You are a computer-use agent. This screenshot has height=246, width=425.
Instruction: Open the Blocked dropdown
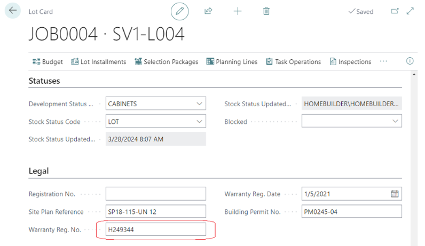click(395, 122)
